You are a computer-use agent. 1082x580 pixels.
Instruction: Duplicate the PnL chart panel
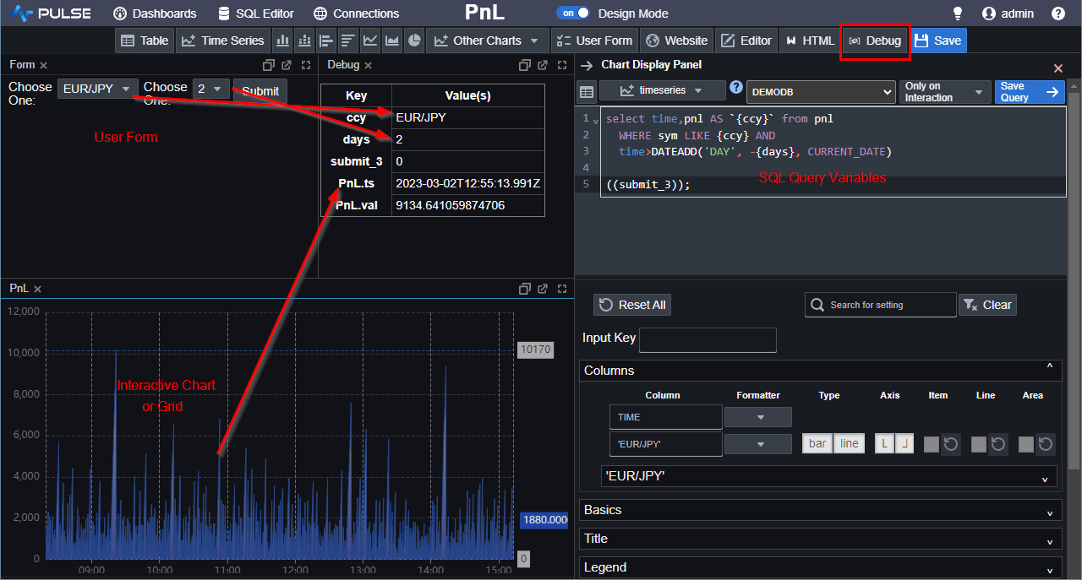point(524,289)
